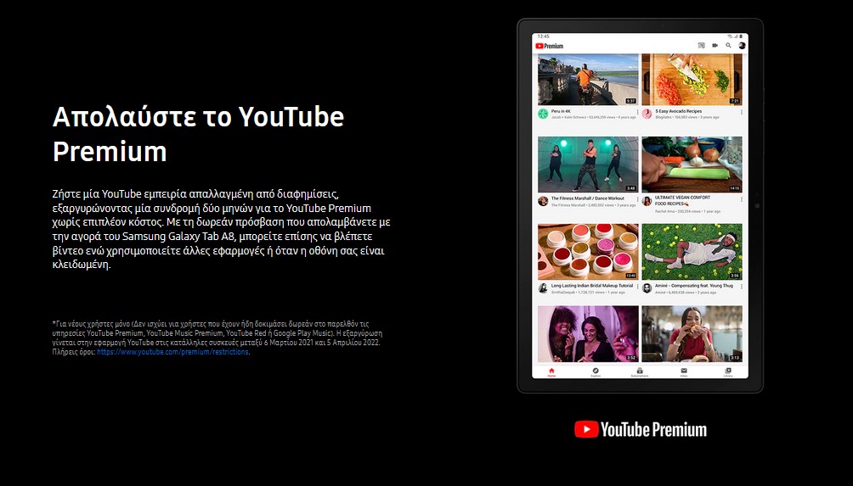Click the Peru in 4K channel avatar

tap(543, 114)
